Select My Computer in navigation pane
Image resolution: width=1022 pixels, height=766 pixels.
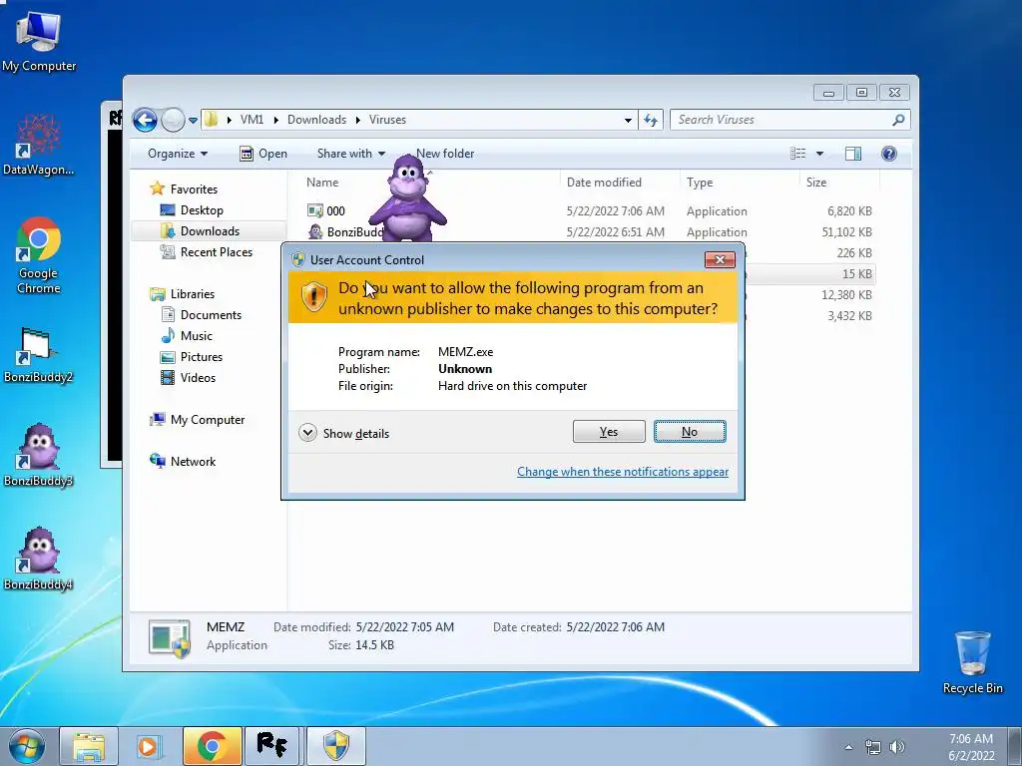(x=208, y=420)
